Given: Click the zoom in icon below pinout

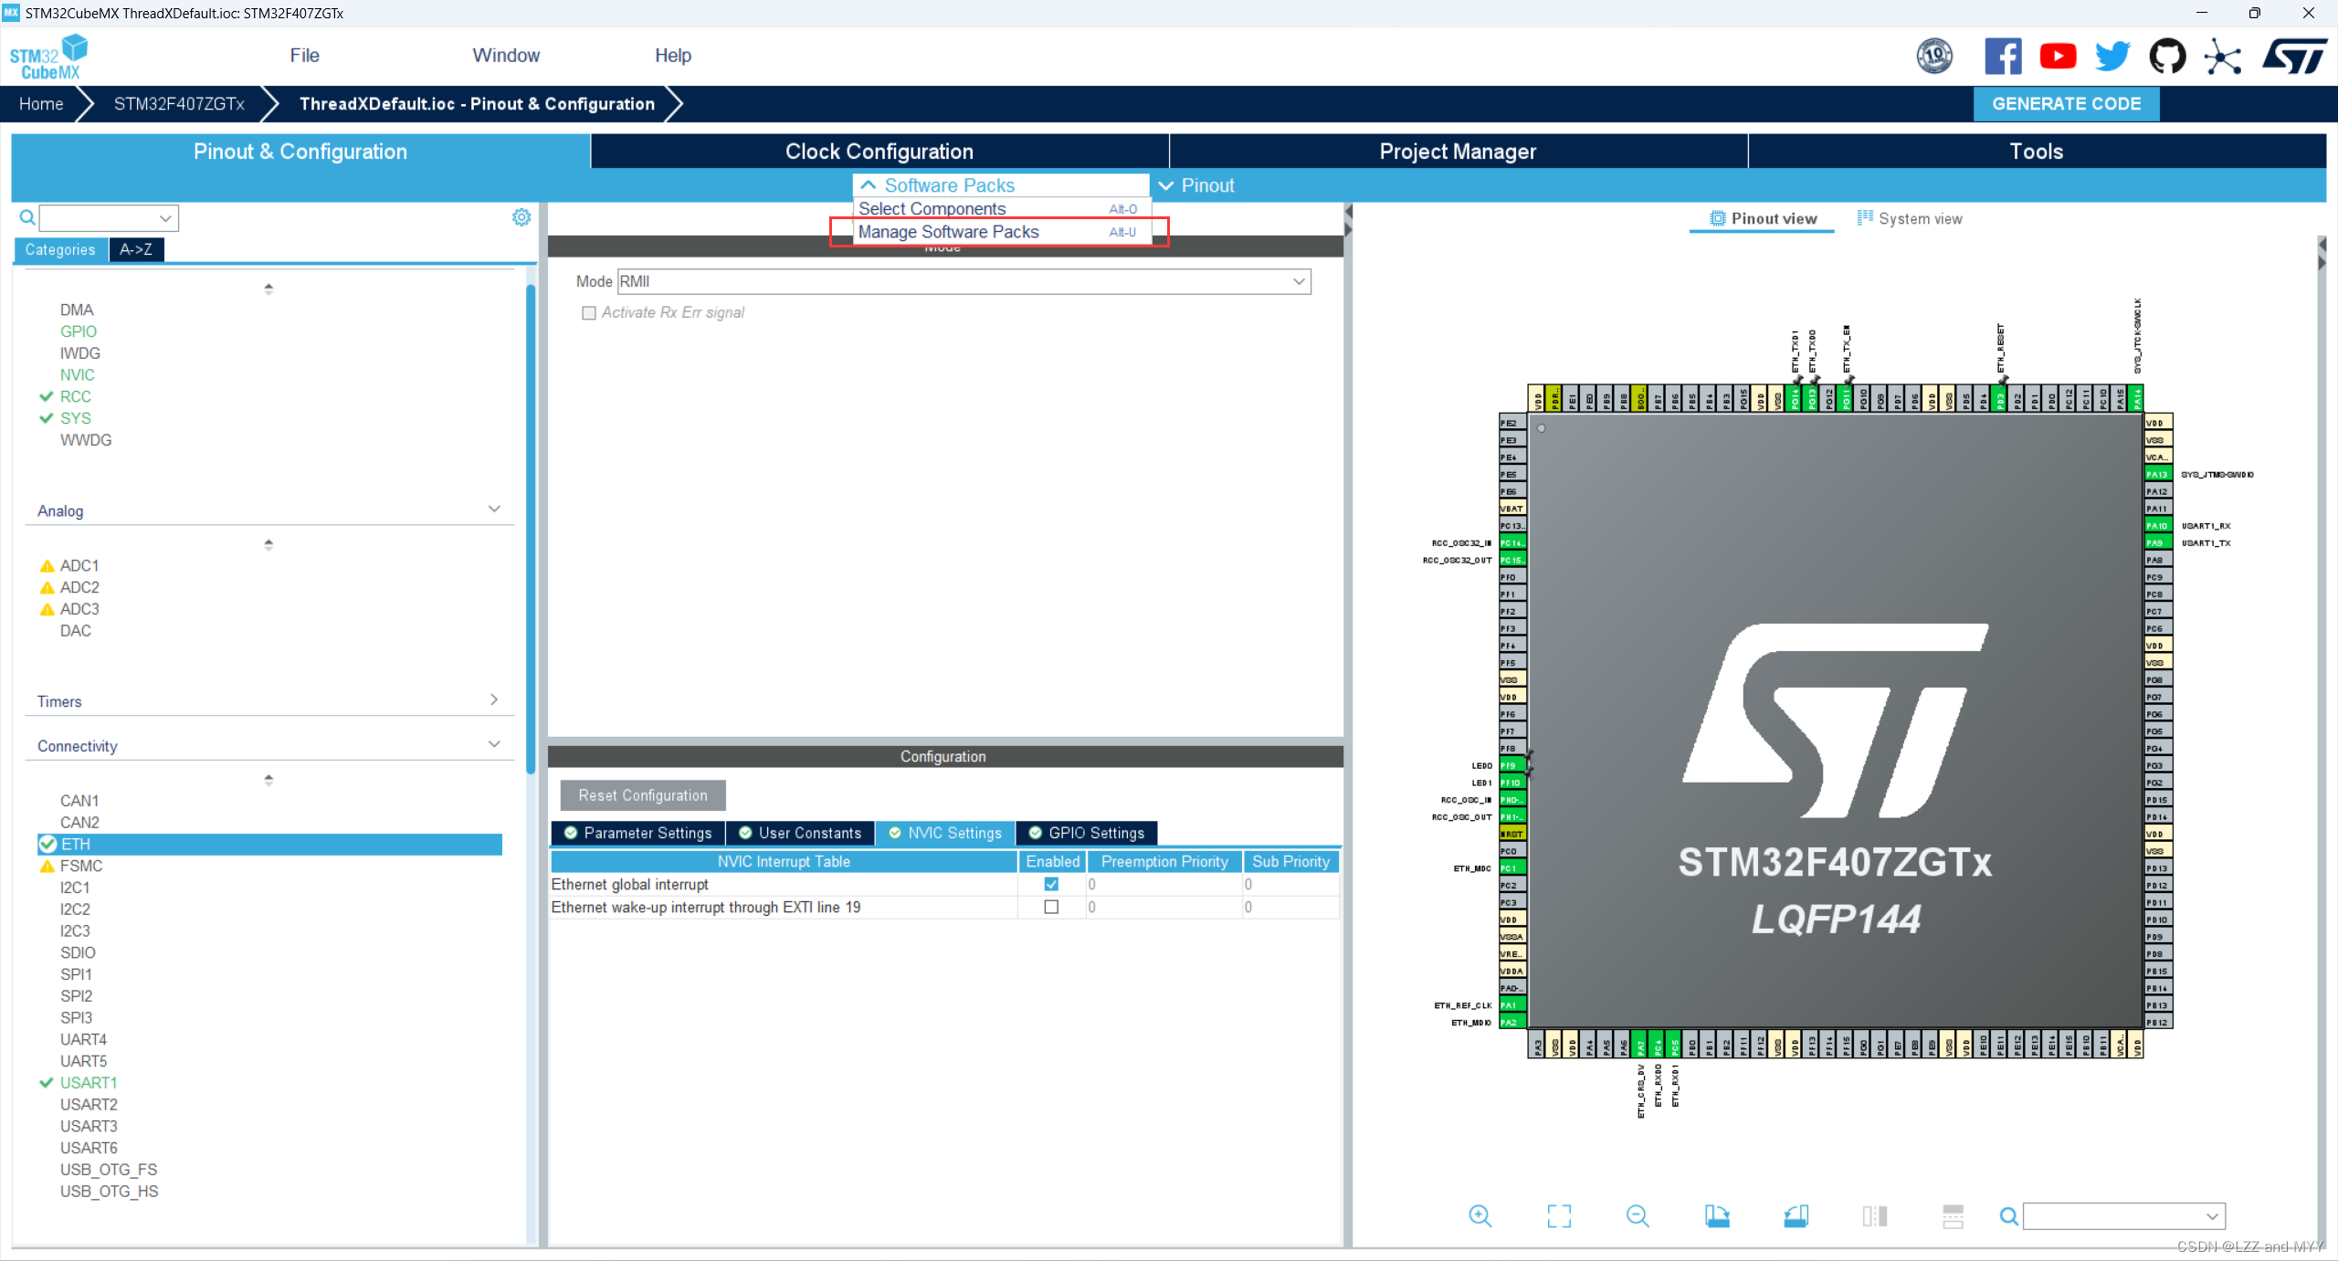Looking at the screenshot, I should point(1480,1215).
